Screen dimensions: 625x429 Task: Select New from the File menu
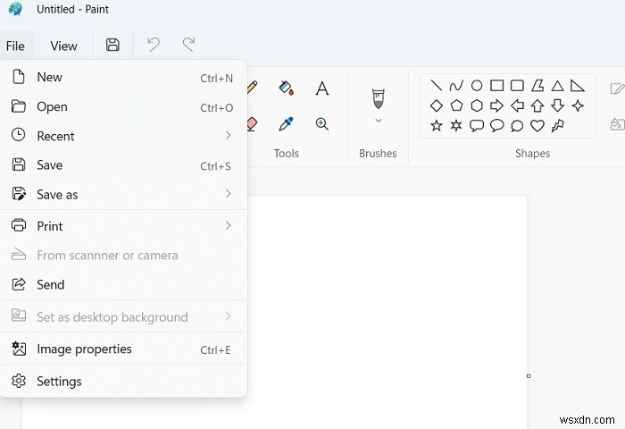tap(123, 77)
